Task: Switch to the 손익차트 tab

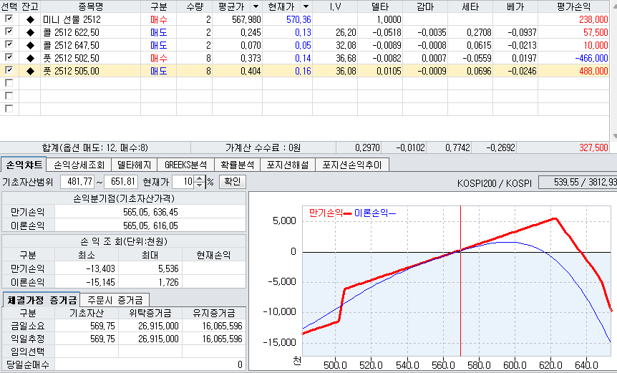Action: 24,165
